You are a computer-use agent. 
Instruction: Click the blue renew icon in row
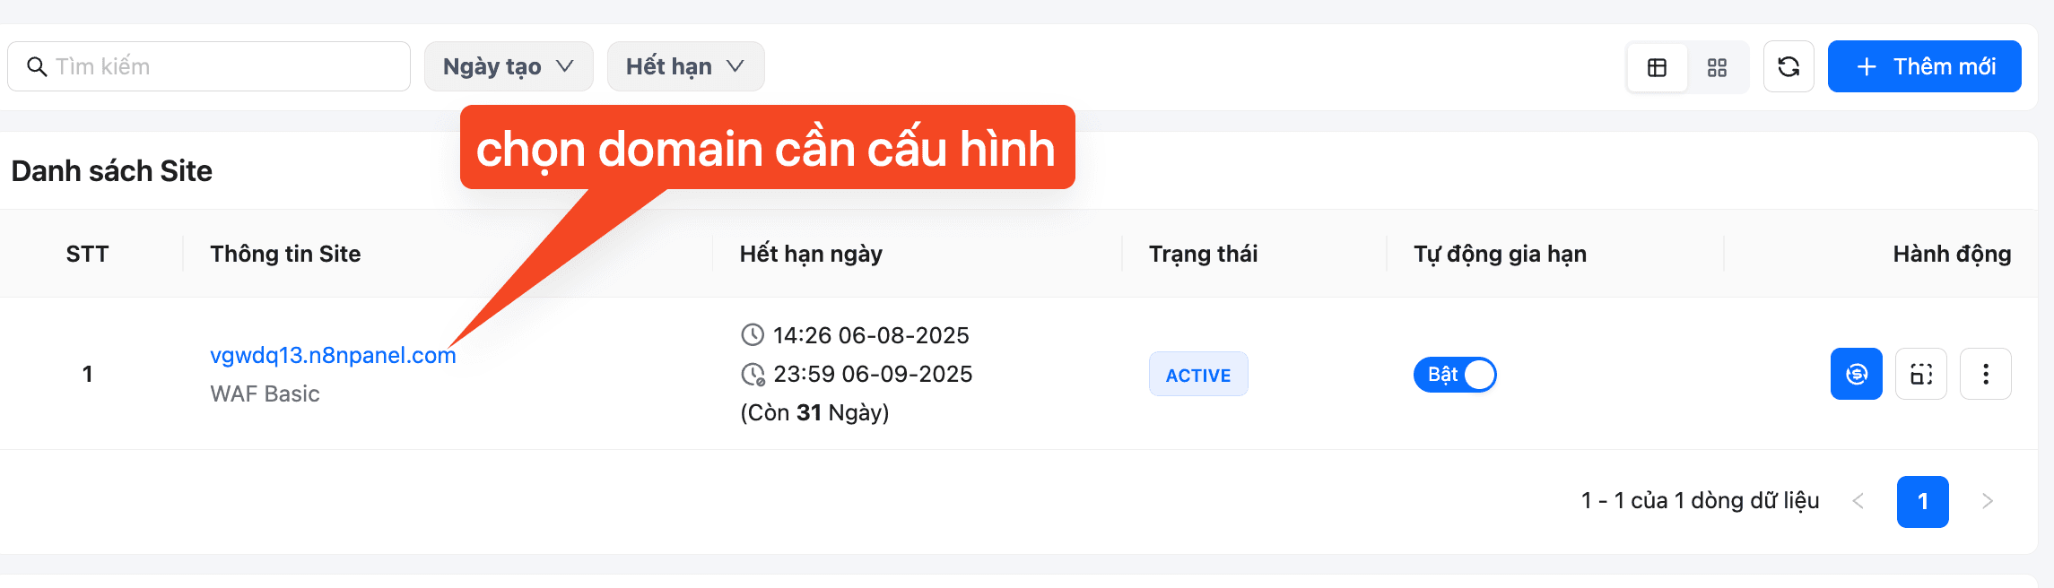coord(1856,374)
